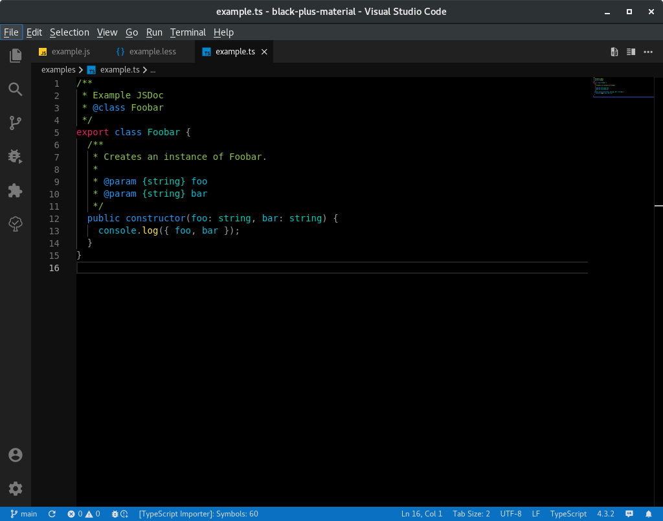Open the Source Control view
Viewport: 663px width, 521px height.
click(x=16, y=123)
